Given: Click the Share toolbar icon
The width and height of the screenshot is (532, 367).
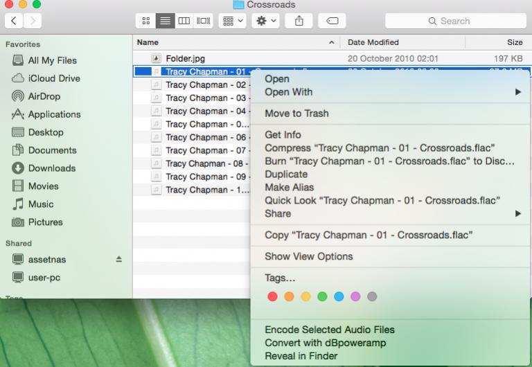Looking at the screenshot, I should click(299, 21).
